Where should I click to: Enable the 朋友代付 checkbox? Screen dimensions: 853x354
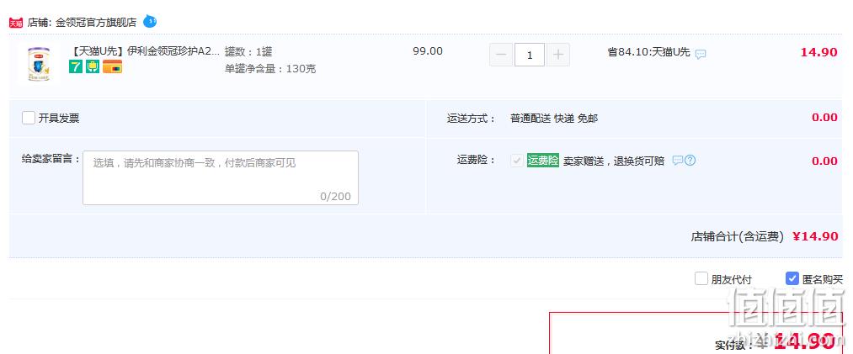point(701,279)
